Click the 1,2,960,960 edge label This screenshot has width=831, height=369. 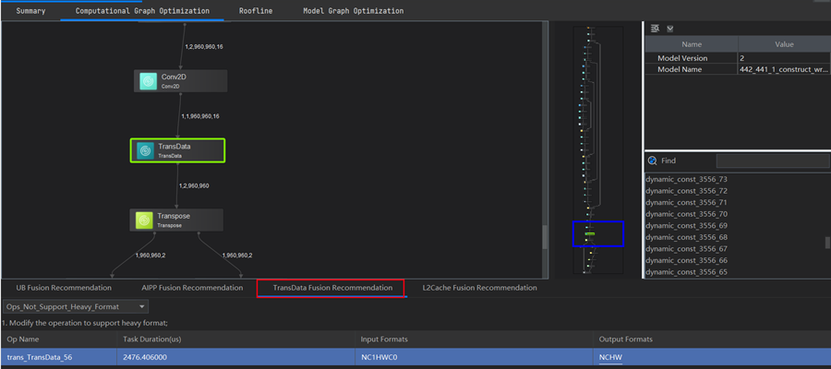coord(194,185)
